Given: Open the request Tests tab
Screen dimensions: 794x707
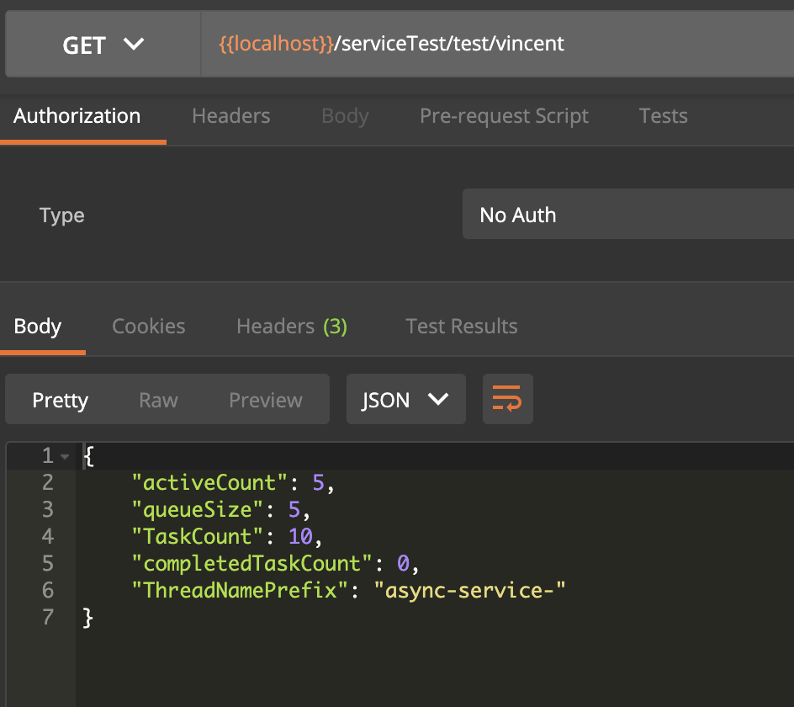Looking at the screenshot, I should [663, 116].
